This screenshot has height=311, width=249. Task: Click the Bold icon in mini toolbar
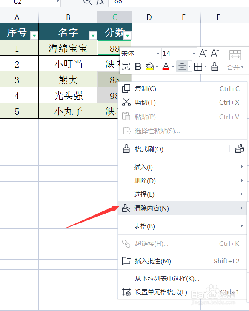point(138,66)
